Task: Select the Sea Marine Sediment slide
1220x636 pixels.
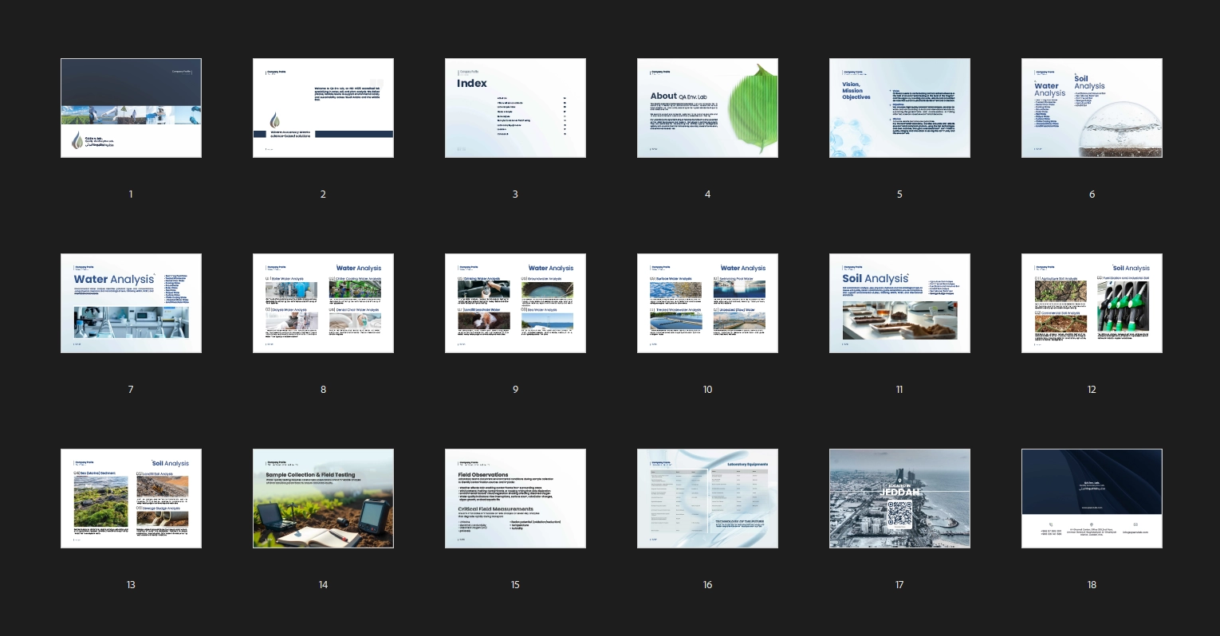Action: point(131,498)
